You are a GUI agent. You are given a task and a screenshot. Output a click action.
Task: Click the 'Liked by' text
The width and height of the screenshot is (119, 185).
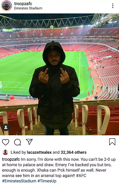click(18, 152)
